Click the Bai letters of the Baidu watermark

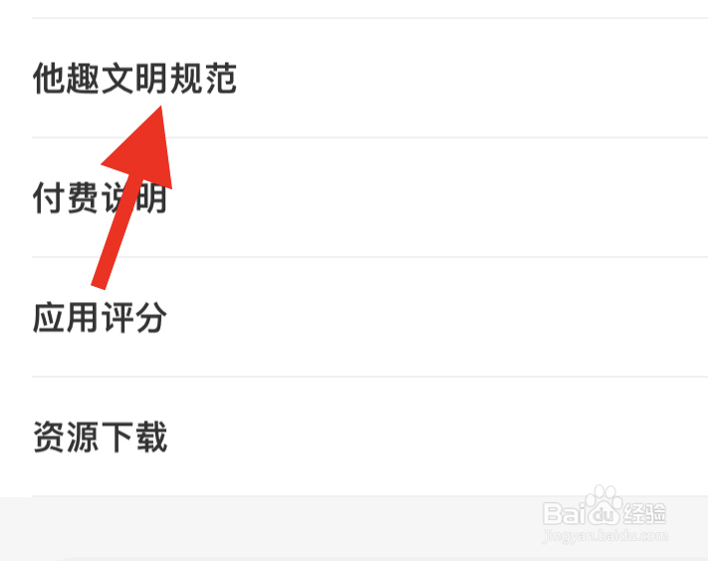pos(565,514)
